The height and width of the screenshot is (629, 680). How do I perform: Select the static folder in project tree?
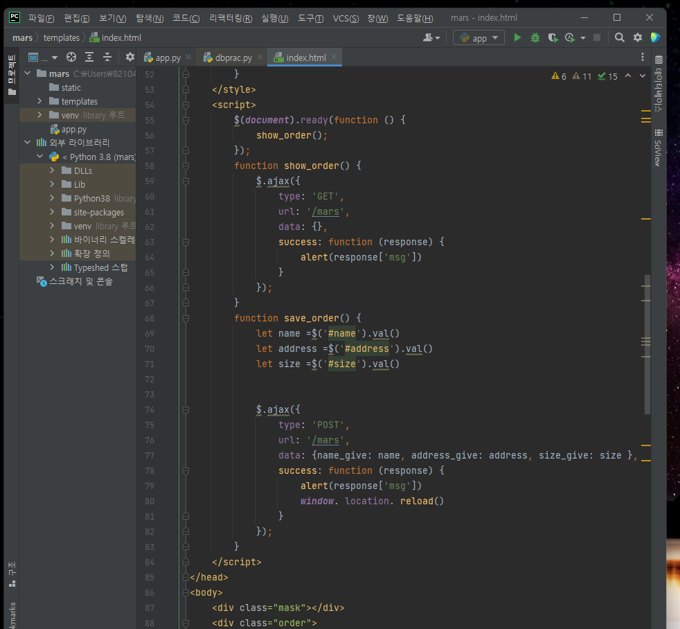click(71, 87)
